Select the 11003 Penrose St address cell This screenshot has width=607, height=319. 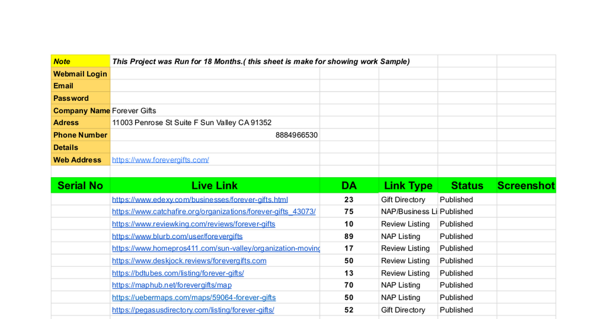coord(215,123)
